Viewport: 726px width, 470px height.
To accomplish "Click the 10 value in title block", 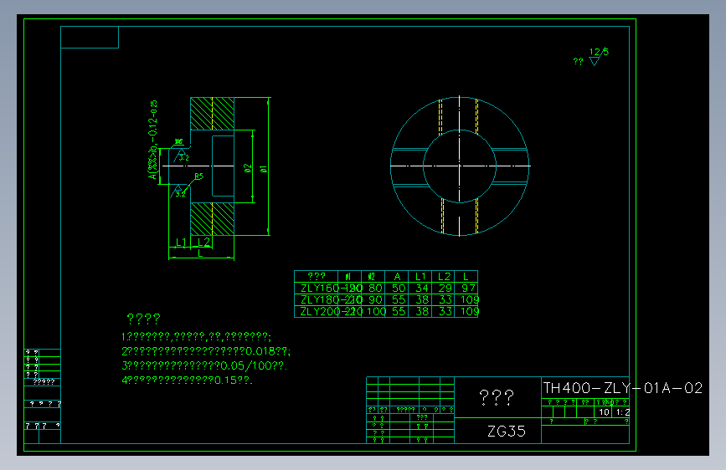I will pyautogui.click(x=605, y=412).
